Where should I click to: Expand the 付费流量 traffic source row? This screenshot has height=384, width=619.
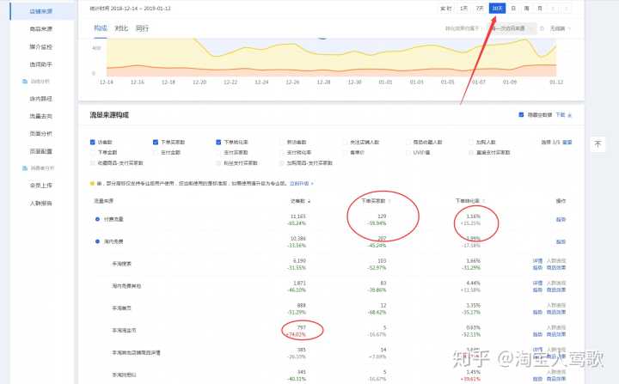[97, 219]
